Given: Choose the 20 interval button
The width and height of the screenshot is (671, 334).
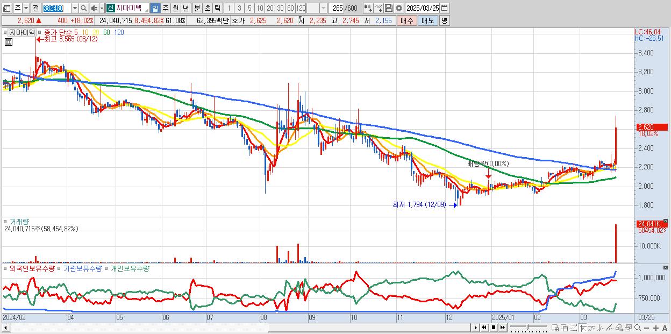Looking at the screenshot, I should (x=270, y=8).
